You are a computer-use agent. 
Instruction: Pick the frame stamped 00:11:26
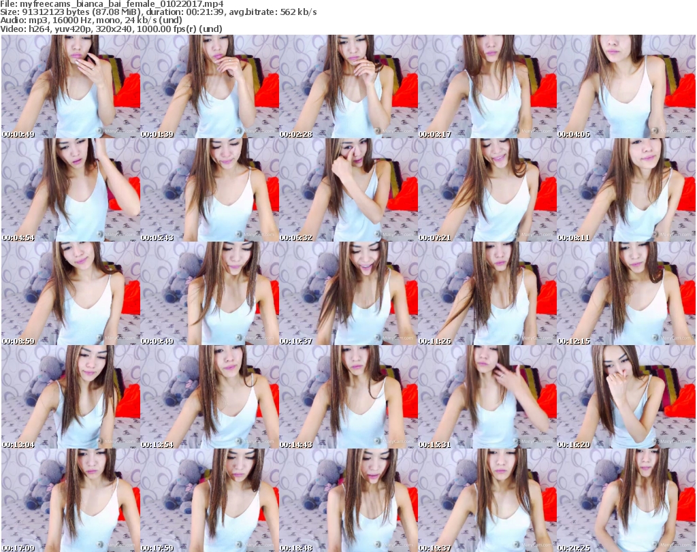[487, 294]
